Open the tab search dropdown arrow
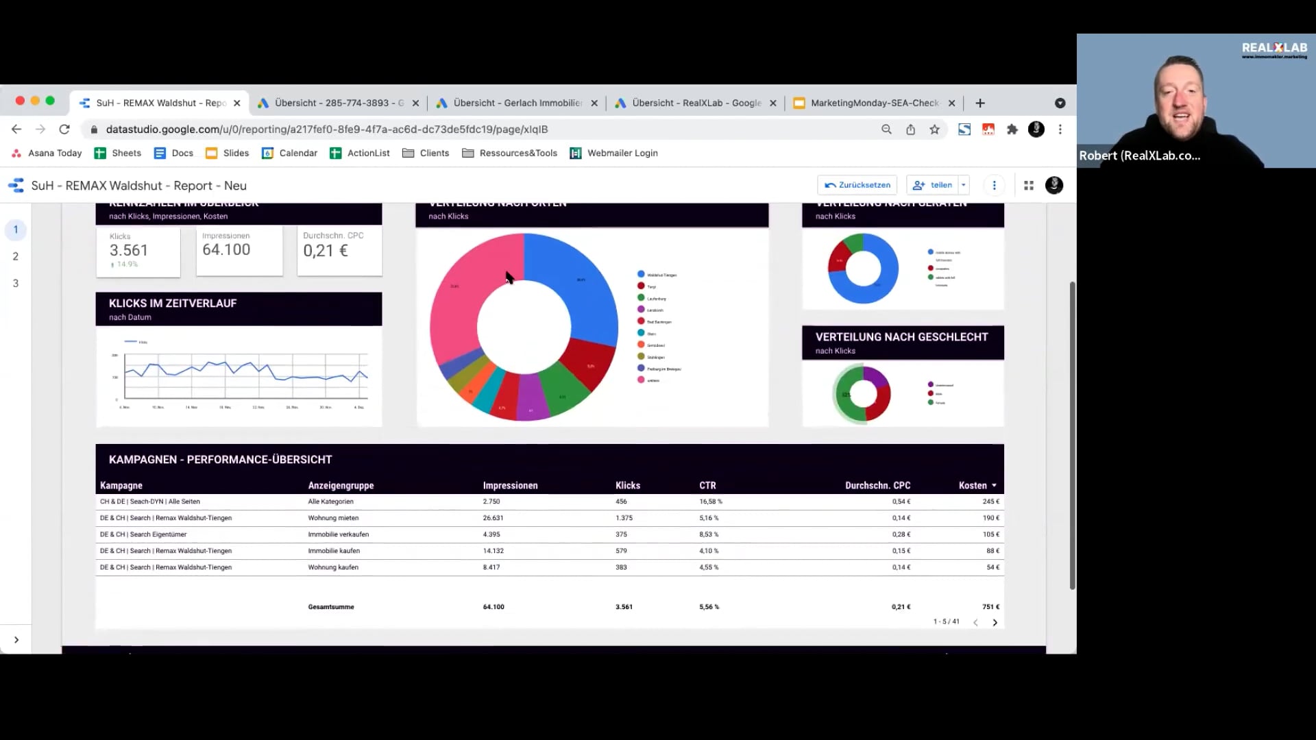1316x740 pixels. [1060, 103]
